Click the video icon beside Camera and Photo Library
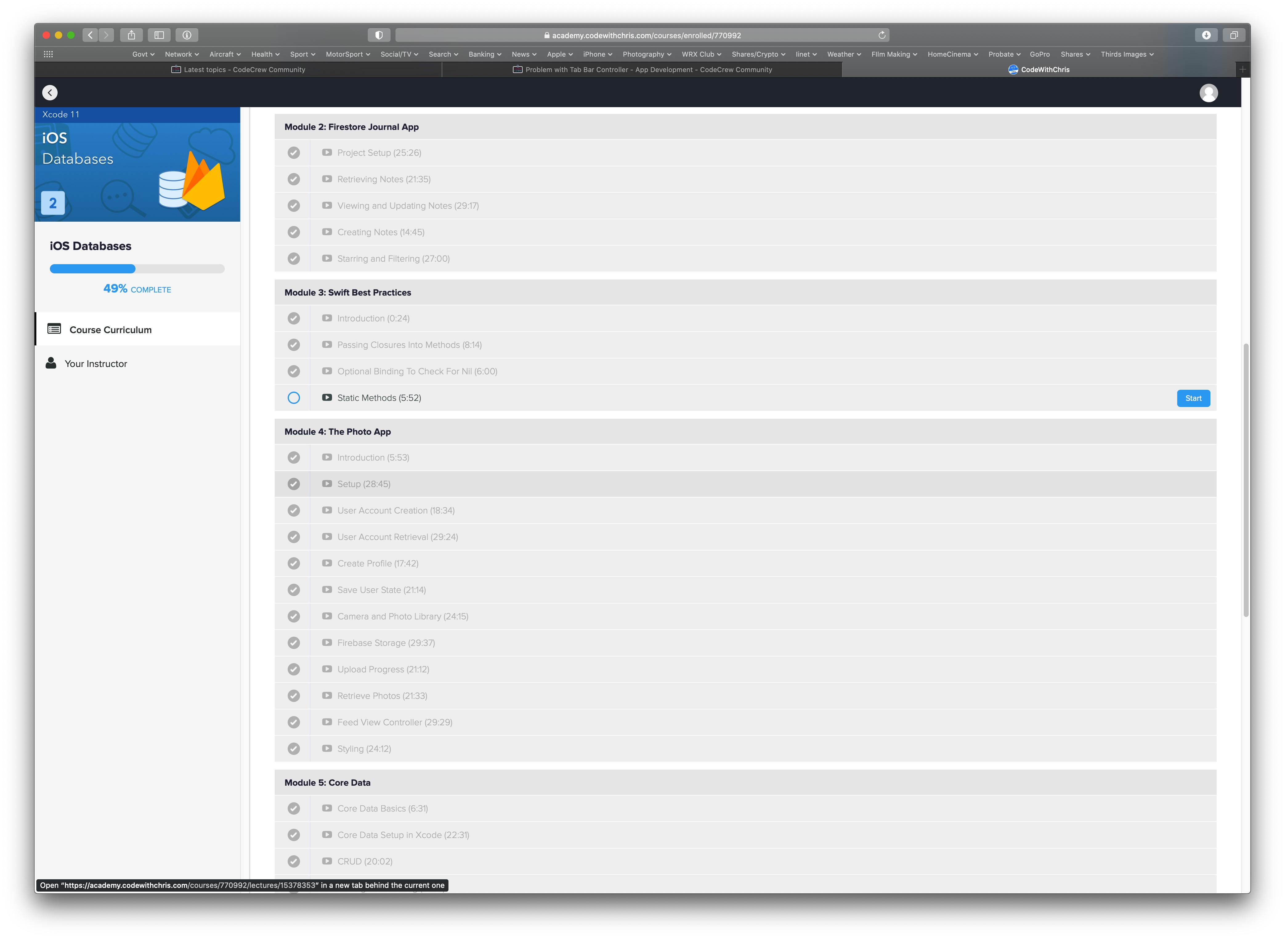1285x939 pixels. click(x=327, y=615)
